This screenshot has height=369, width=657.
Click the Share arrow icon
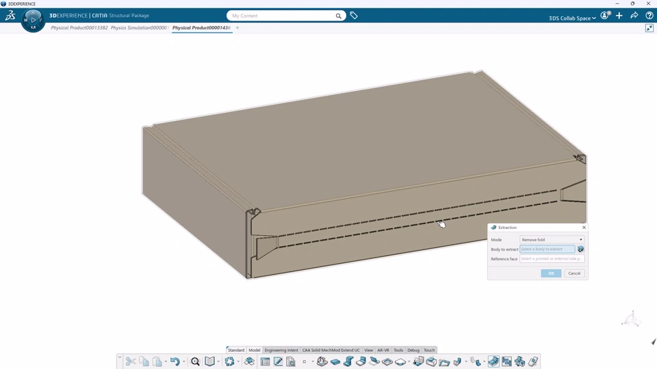click(x=634, y=16)
